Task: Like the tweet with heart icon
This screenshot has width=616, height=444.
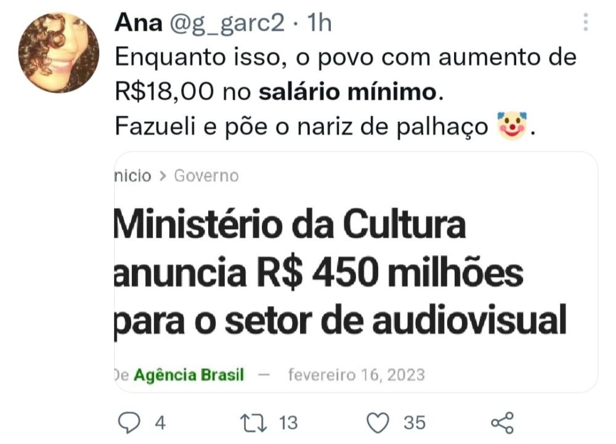Action: [x=378, y=423]
